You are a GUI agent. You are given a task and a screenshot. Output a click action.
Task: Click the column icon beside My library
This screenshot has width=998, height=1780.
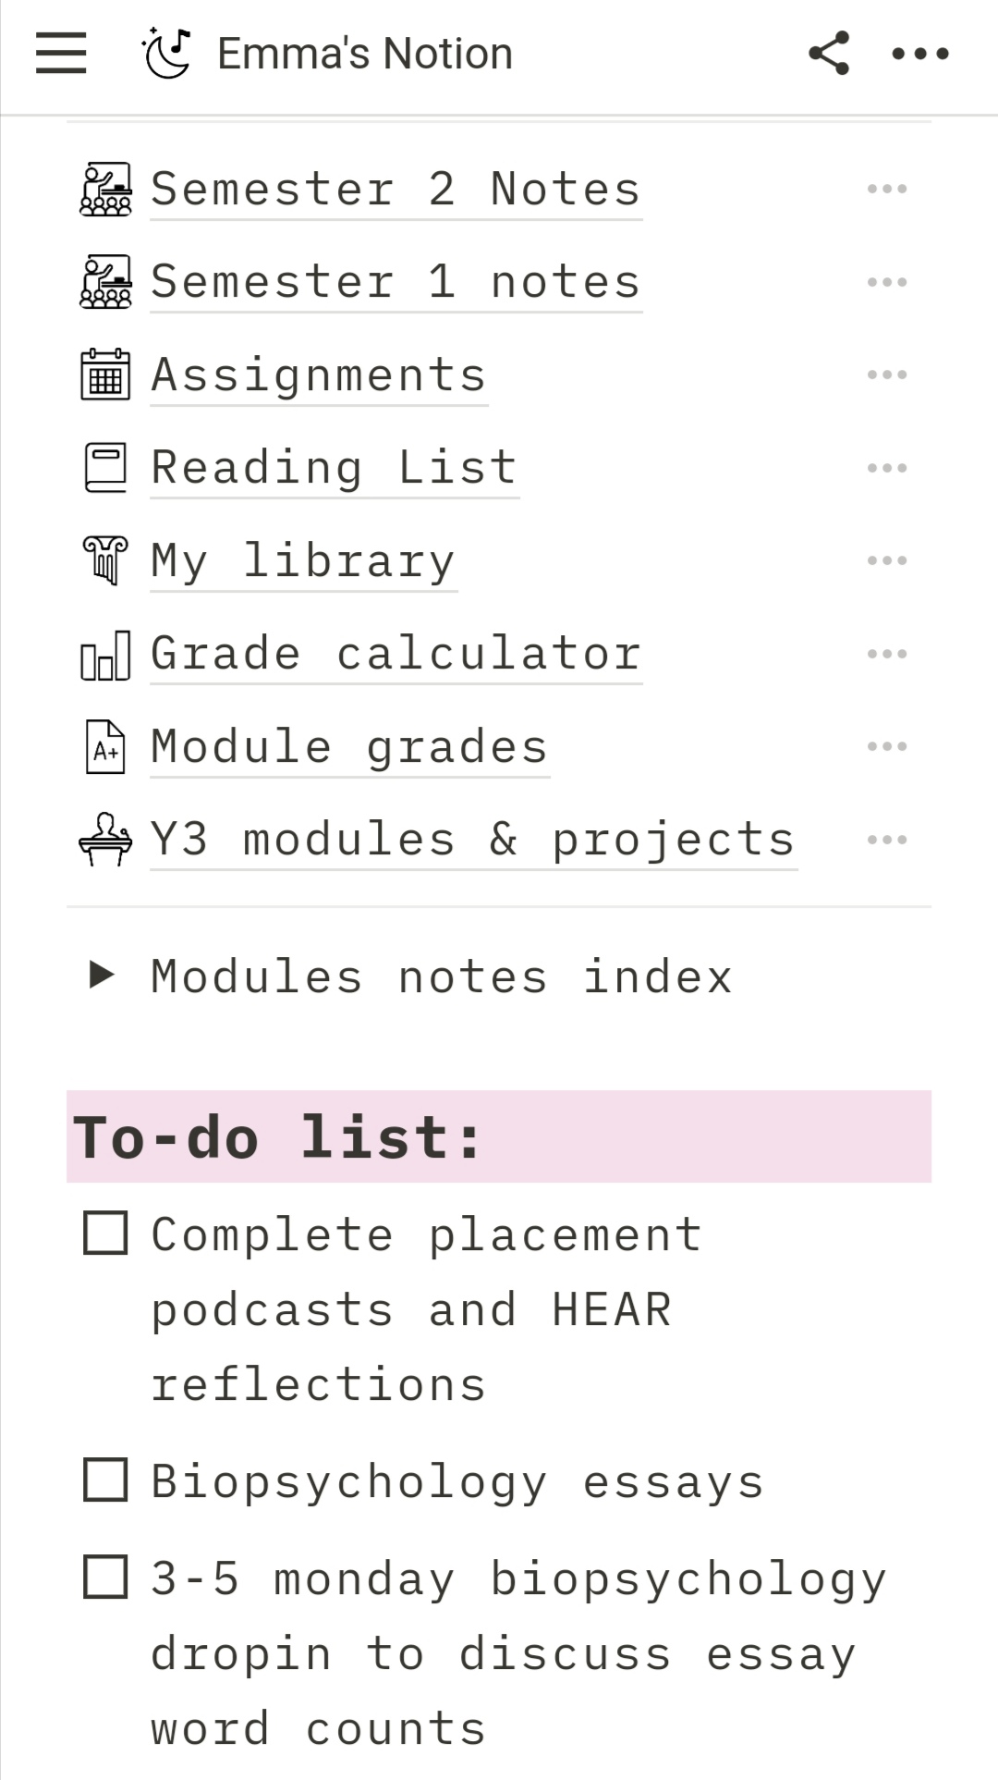[105, 560]
